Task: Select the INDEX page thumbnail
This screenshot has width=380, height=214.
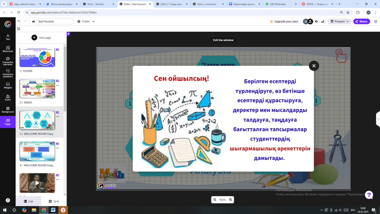Action: [37, 89]
